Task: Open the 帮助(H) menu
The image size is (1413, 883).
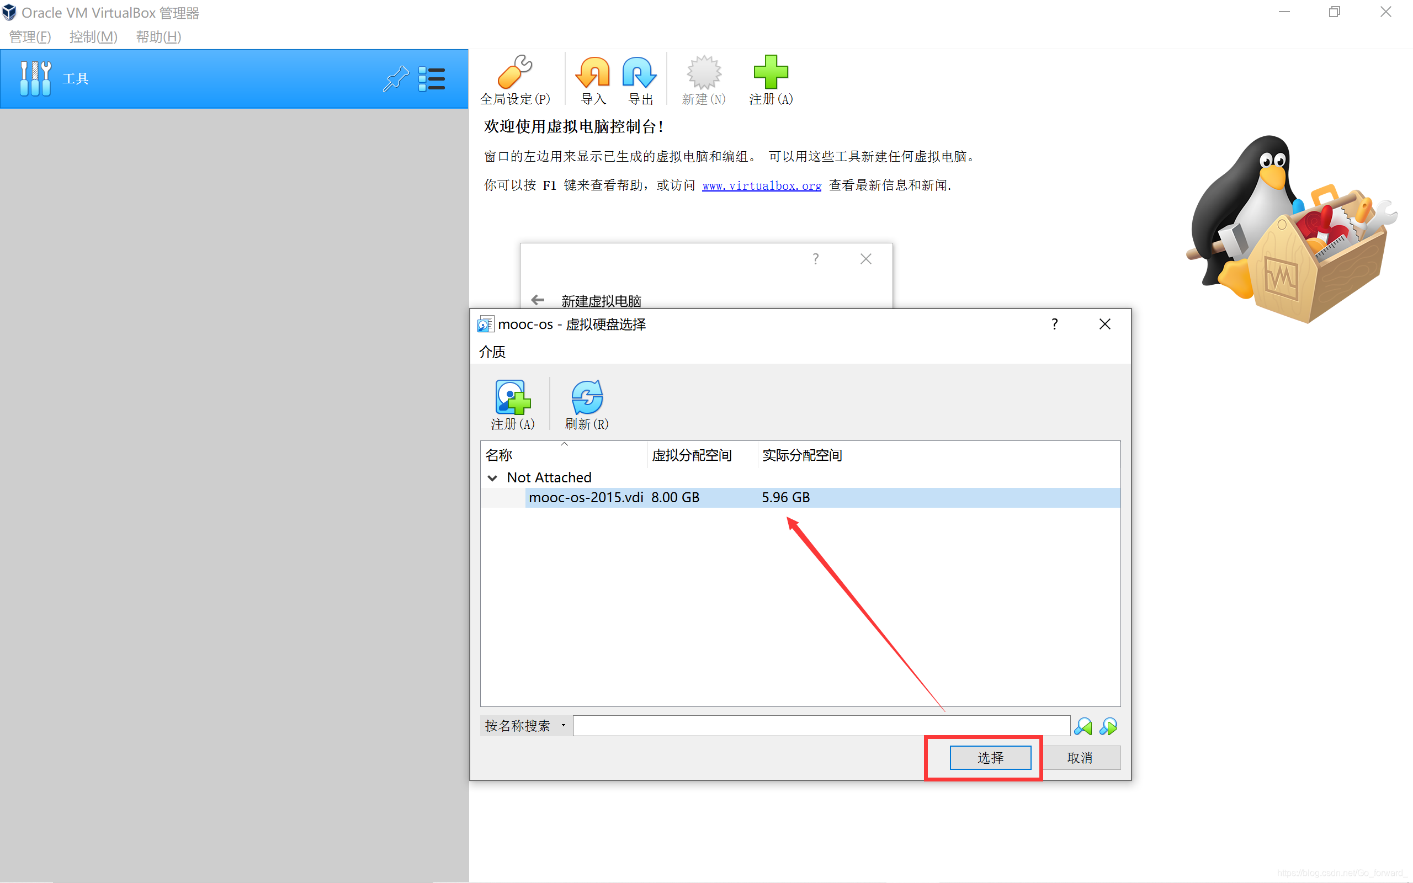Action: pyautogui.click(x=158, y=37)
